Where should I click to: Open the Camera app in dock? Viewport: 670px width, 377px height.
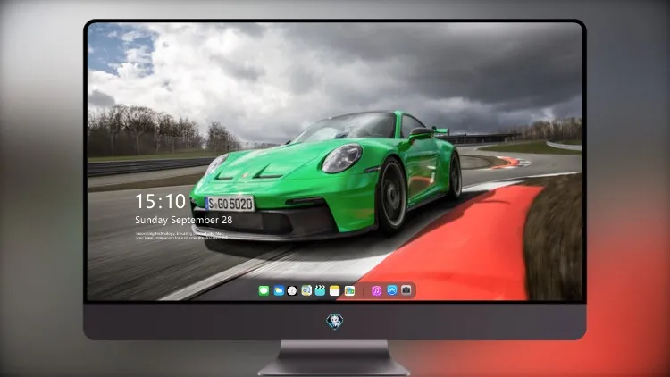tap(406, 290)
